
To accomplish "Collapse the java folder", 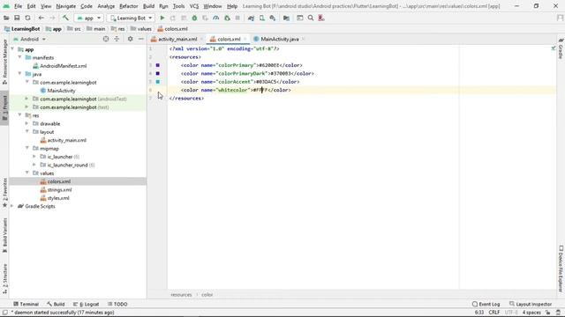I will pyautogui.click(x=19, y=74).
